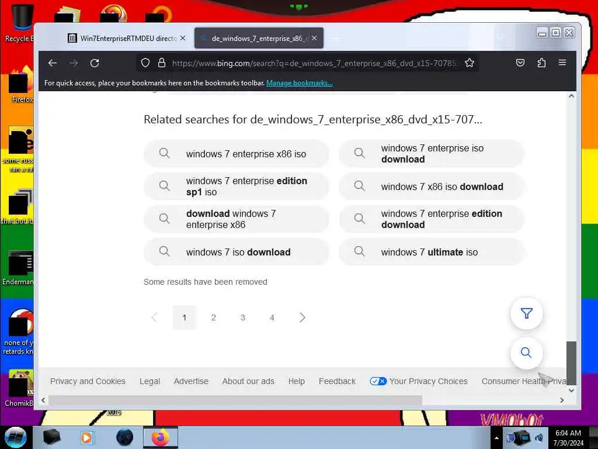The width and height of the screenshot is (598, 449).
Task: Click vertical scrollbar down arrow
Action: [x=571, y=390]
